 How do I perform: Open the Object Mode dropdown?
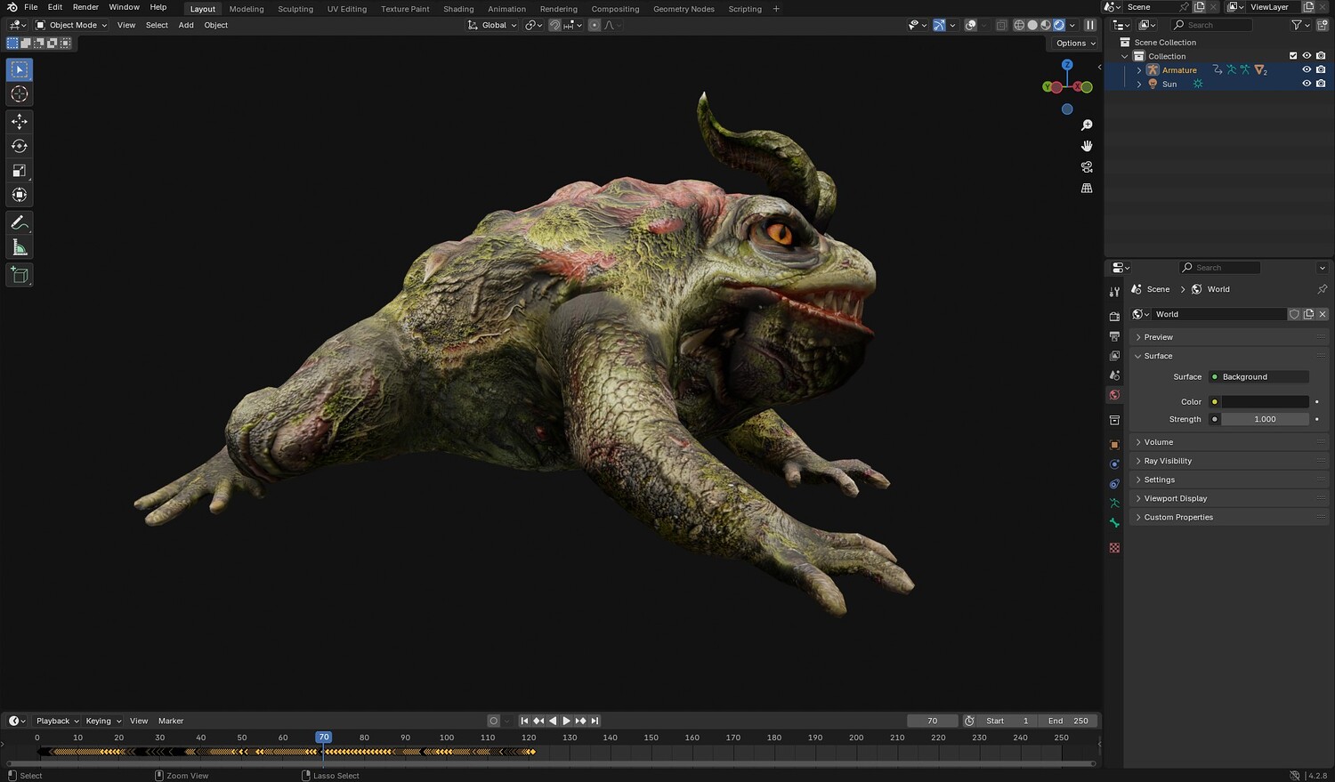(x=71, y=25)
